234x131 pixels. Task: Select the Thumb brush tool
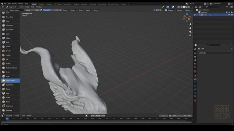10,89
